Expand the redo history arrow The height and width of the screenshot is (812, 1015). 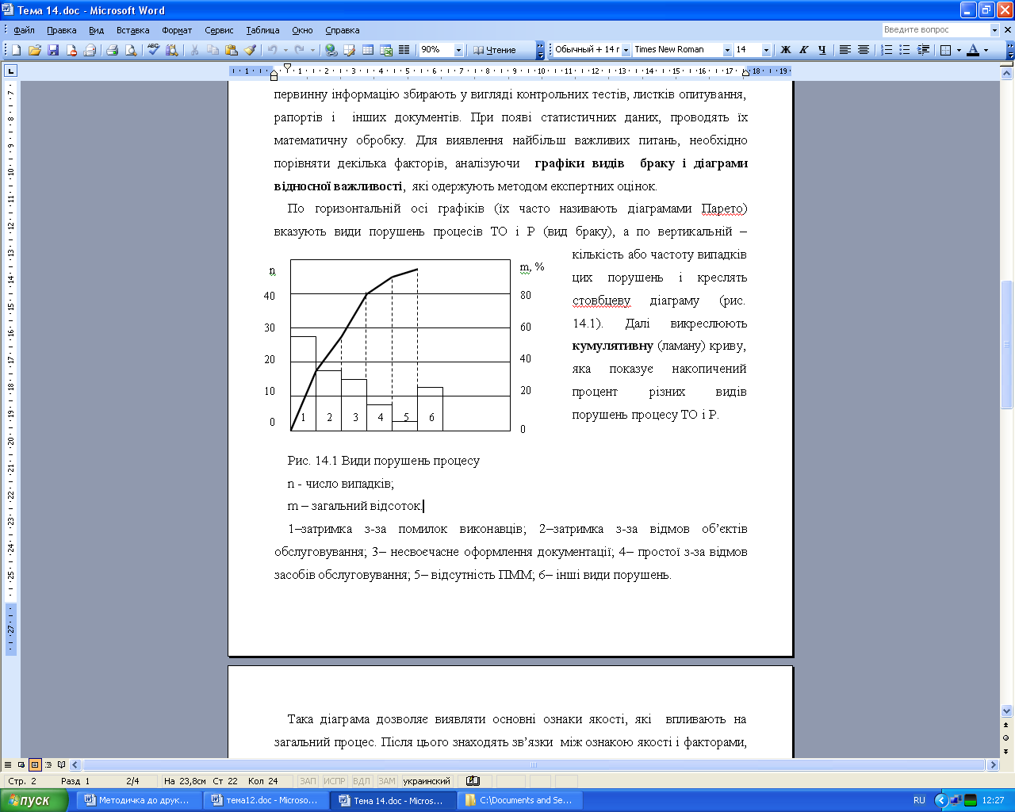312,50
